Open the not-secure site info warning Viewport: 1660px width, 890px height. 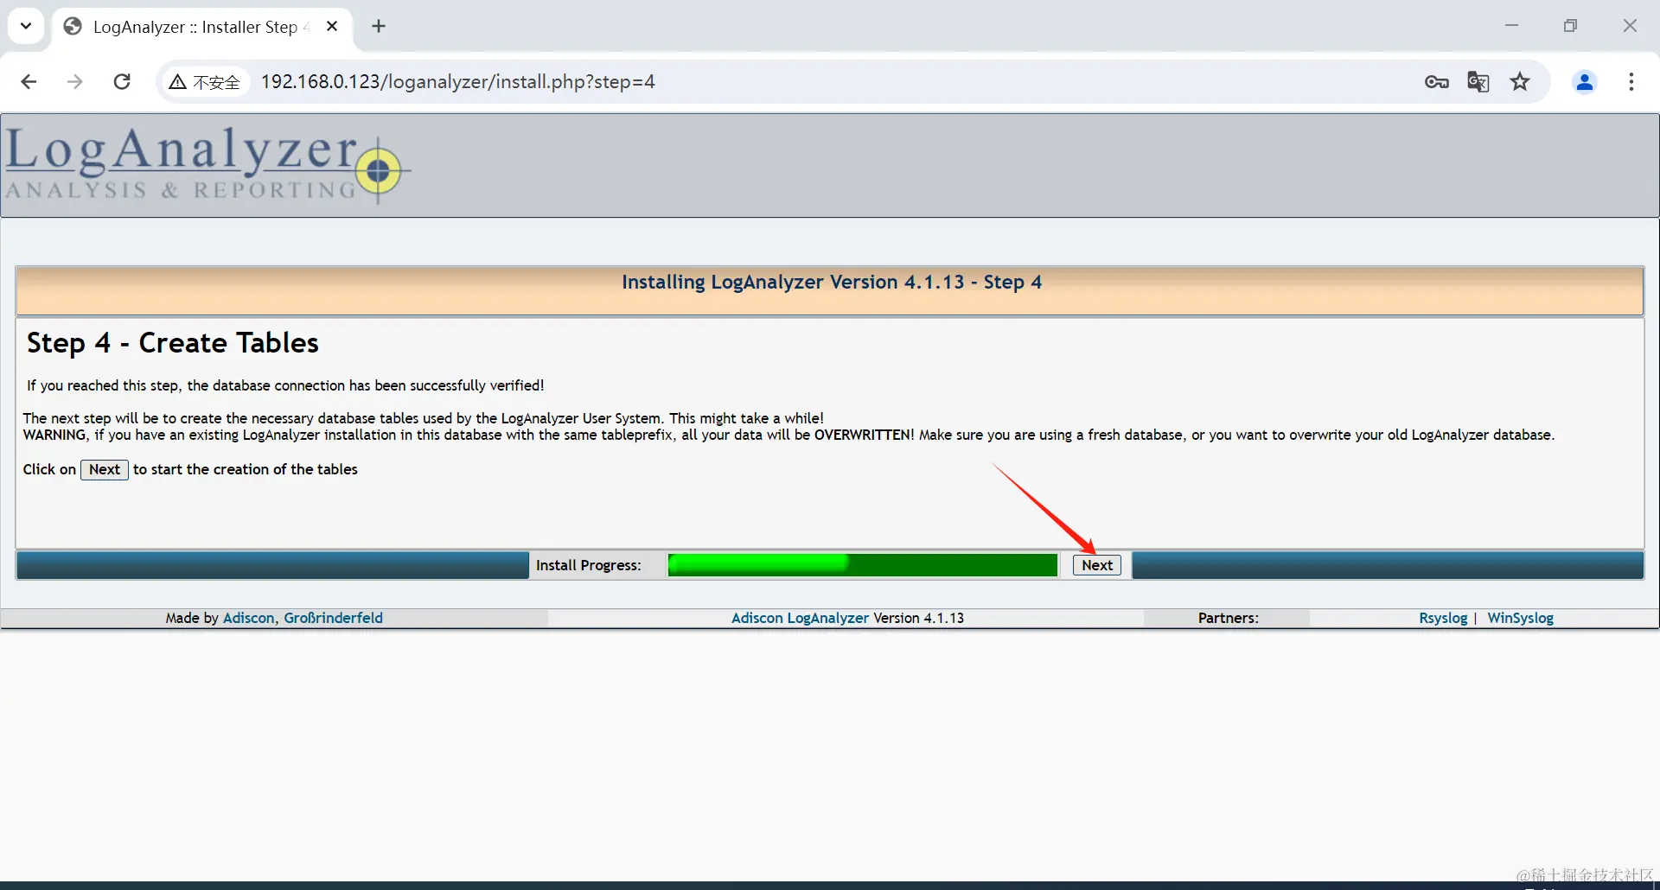[205, 82]
